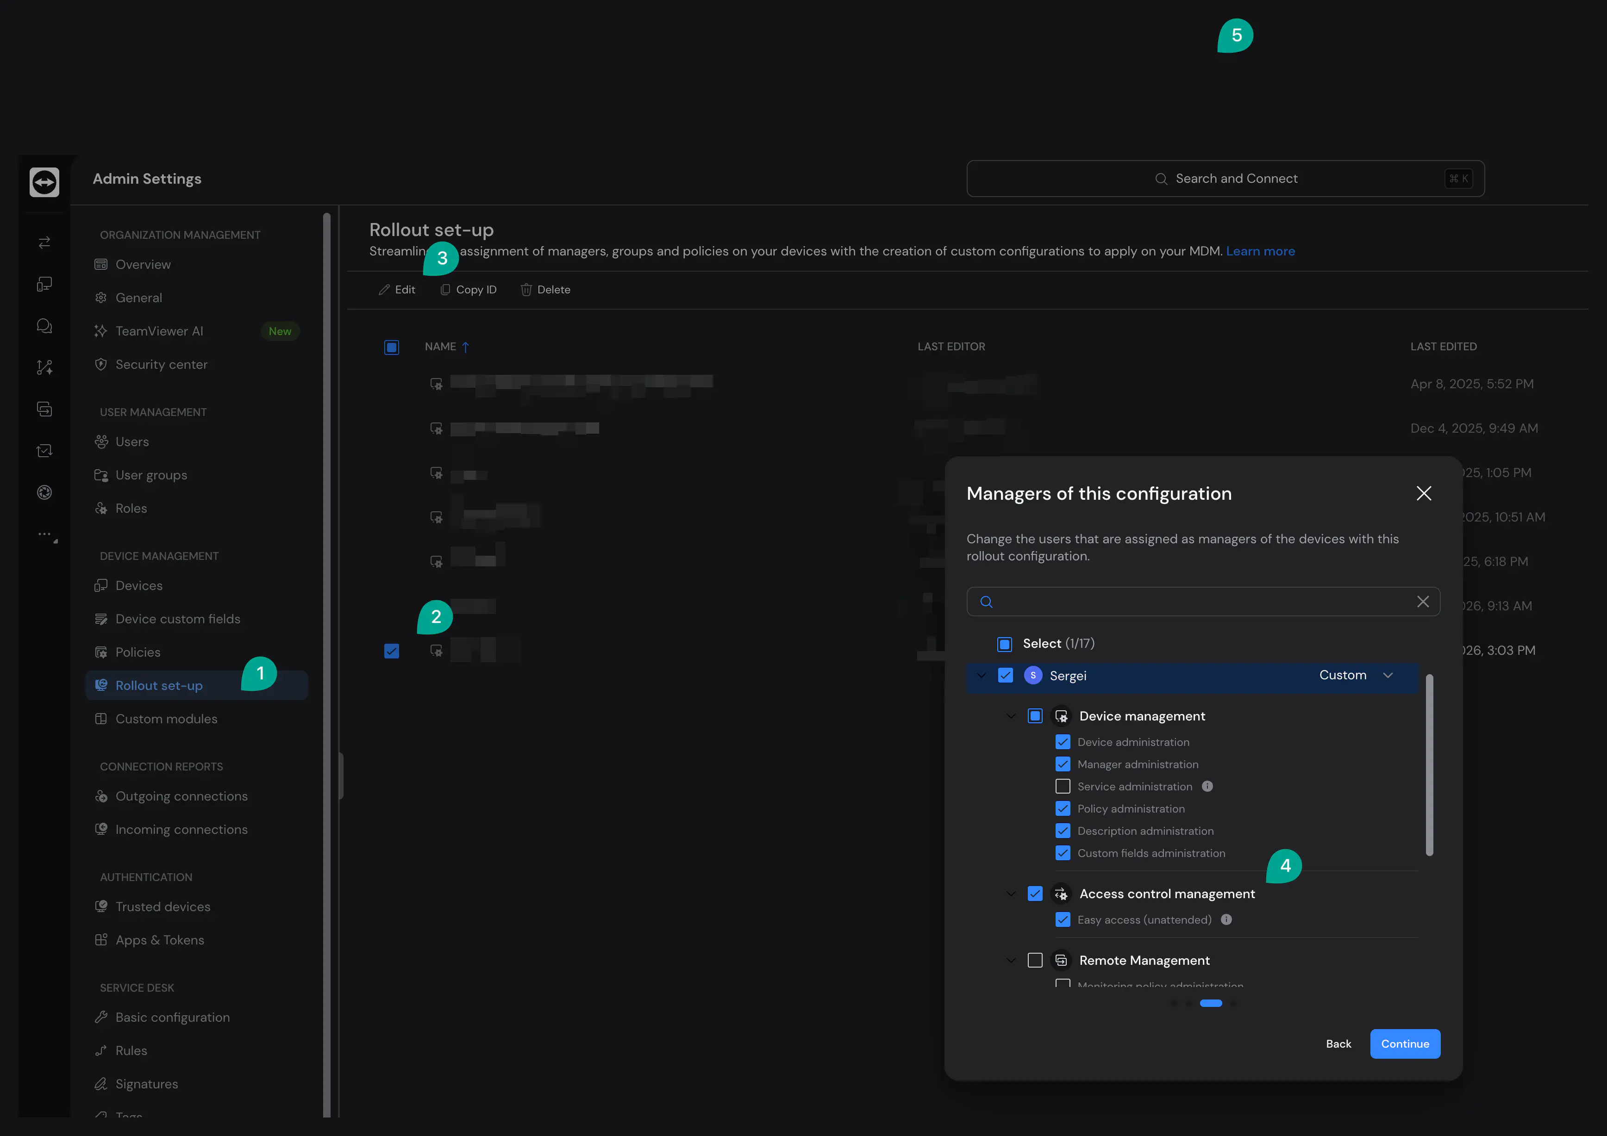
Task: Enable the Service administration checkbox
Action: [x=1063, y=786]
